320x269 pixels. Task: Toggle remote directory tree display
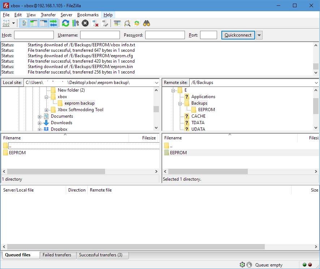(43, 23)
